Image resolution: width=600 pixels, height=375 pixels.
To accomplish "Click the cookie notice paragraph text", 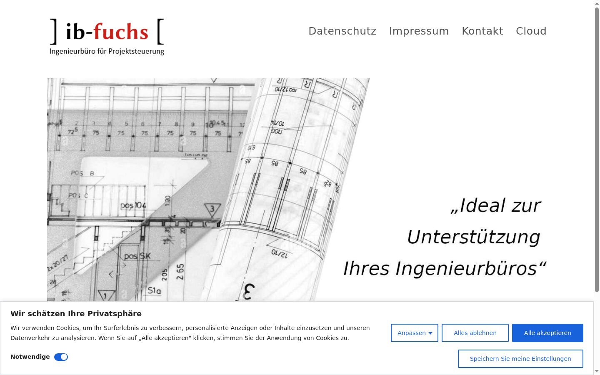I will coord(190,333).
